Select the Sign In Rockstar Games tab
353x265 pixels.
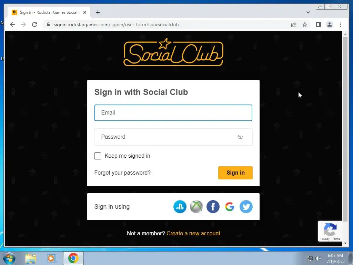49,12
